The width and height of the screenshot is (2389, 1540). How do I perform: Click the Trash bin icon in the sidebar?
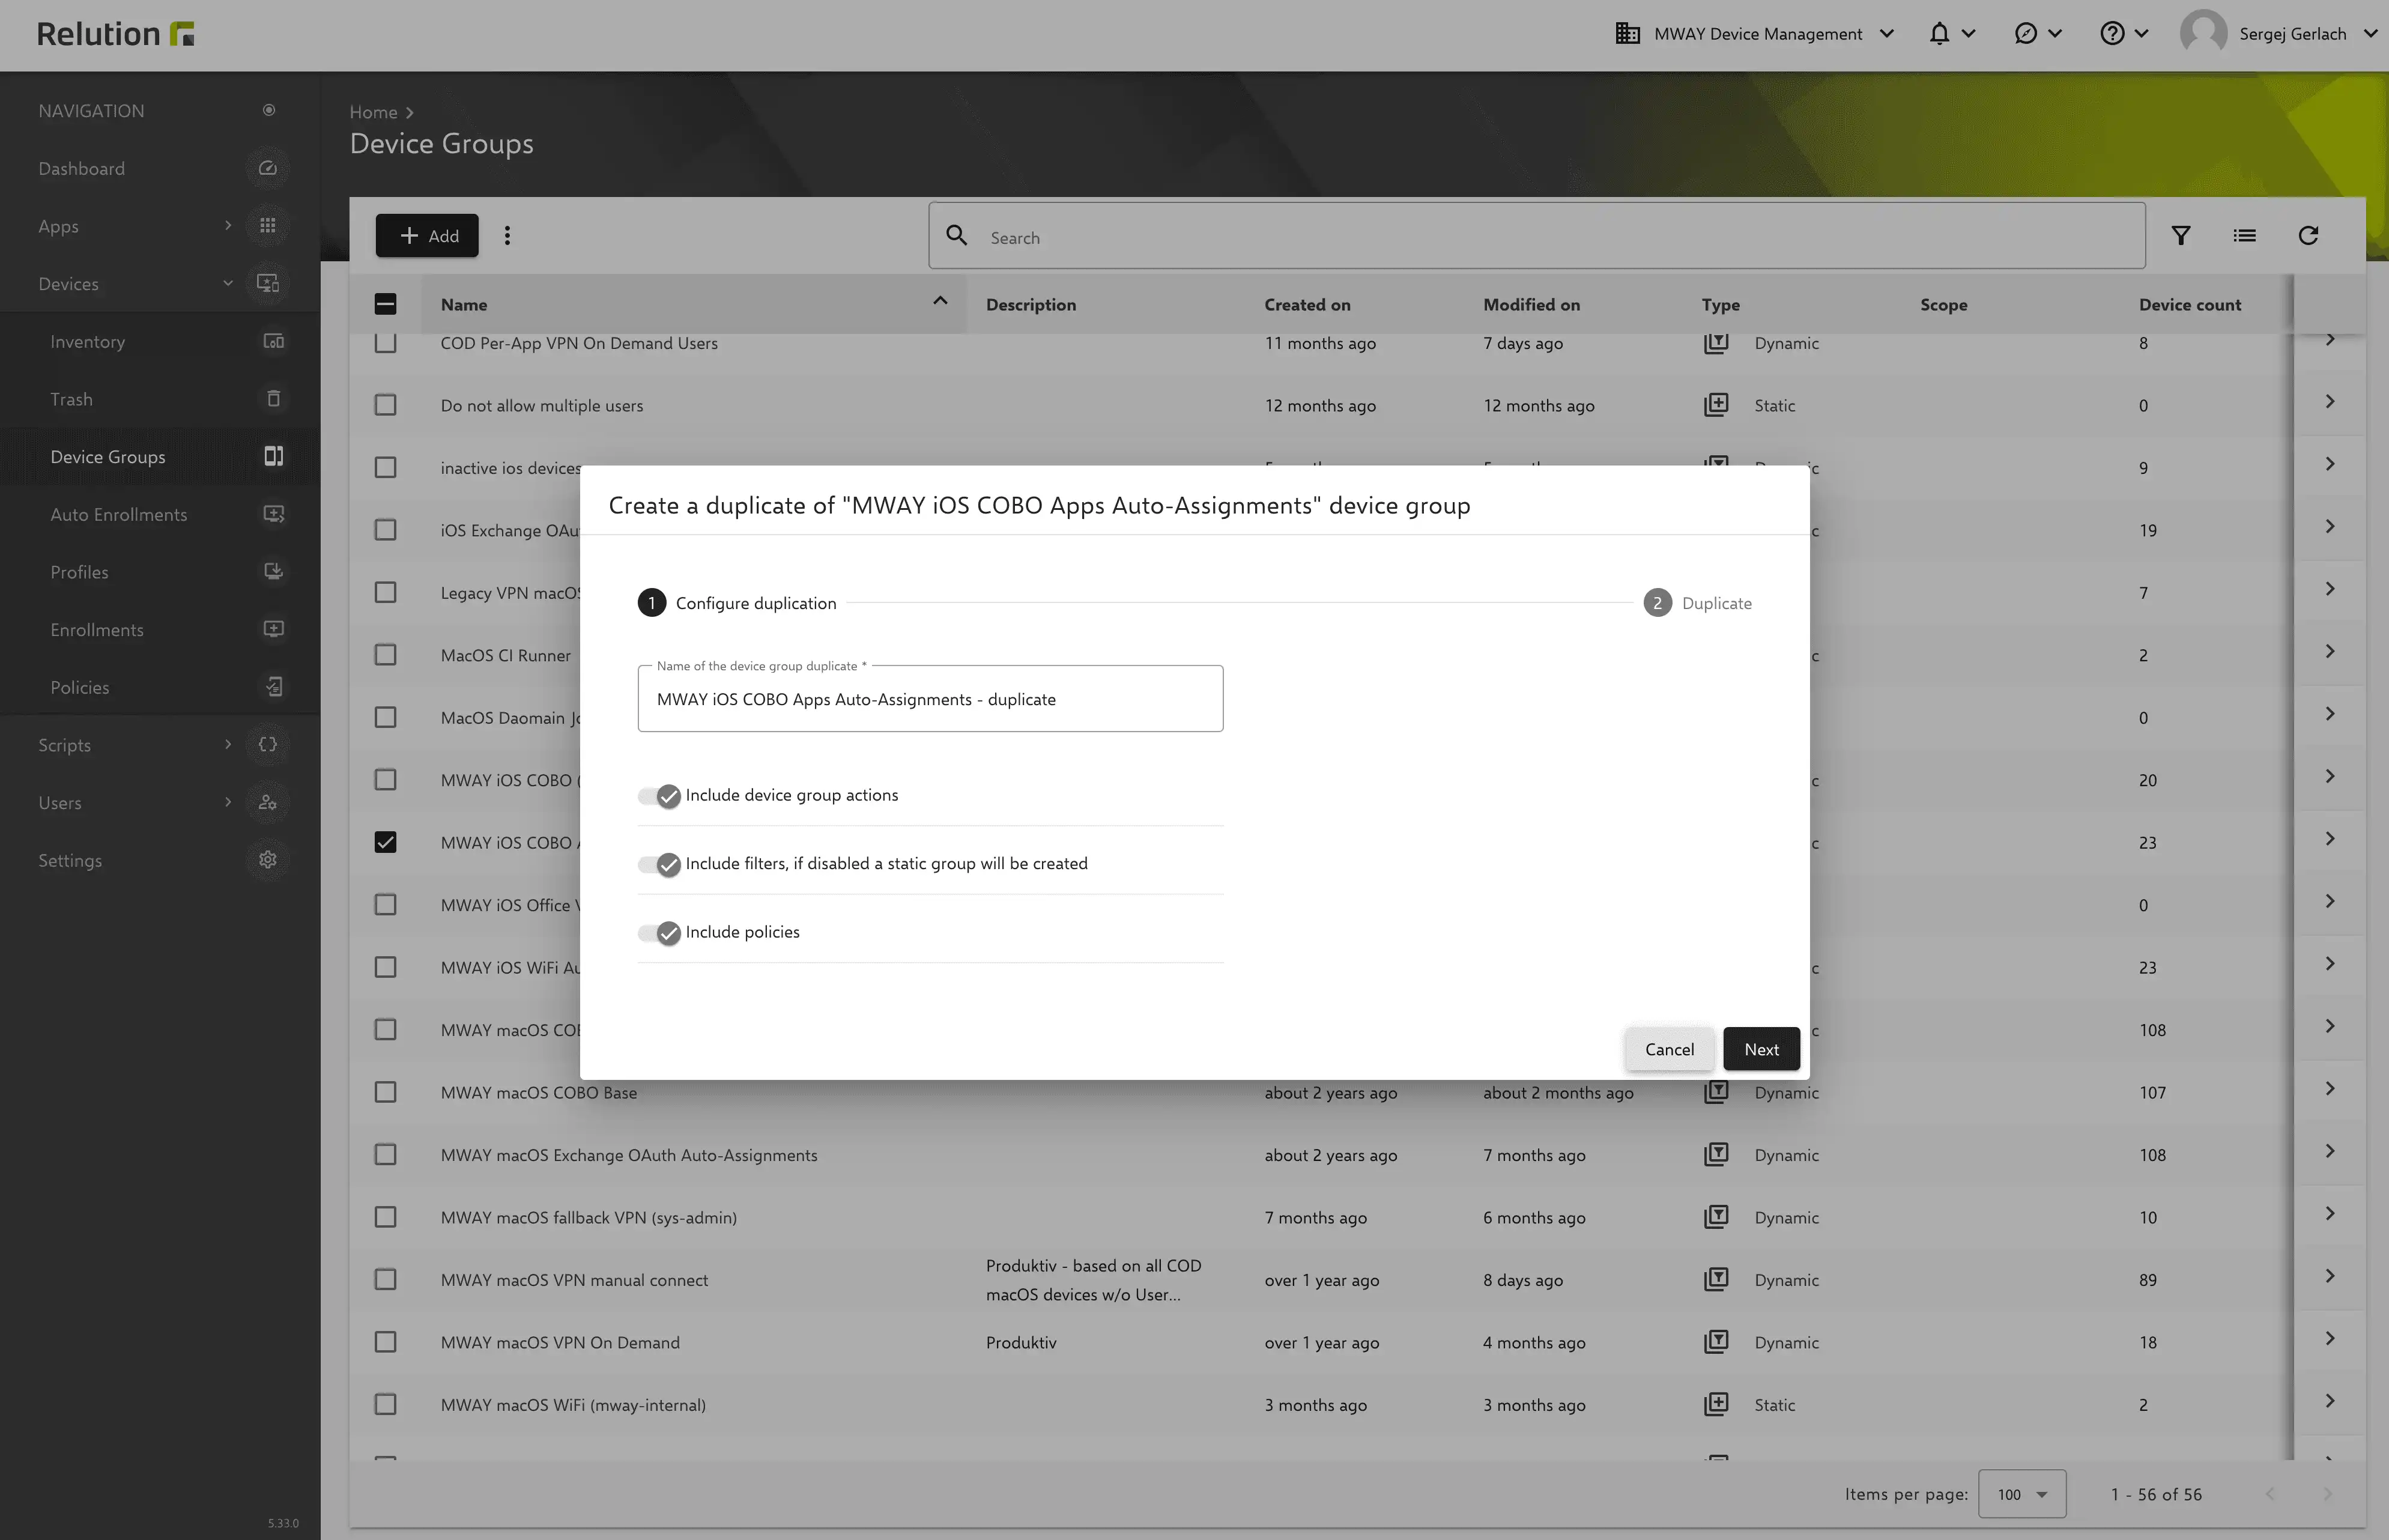pyautogui.click(x=273, y=399)
